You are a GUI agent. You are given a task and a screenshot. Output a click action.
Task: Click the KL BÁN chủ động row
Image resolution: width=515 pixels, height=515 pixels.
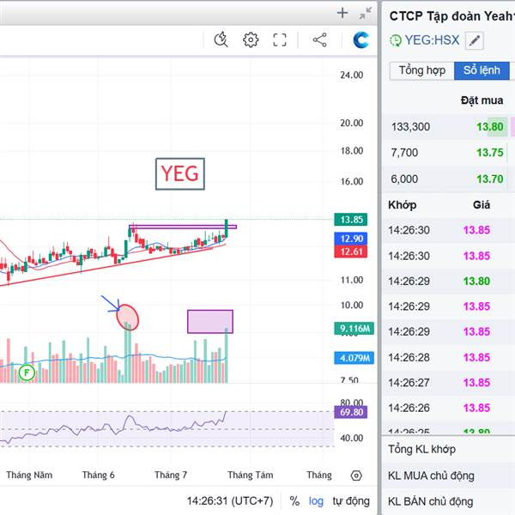[x=448, y=501]
